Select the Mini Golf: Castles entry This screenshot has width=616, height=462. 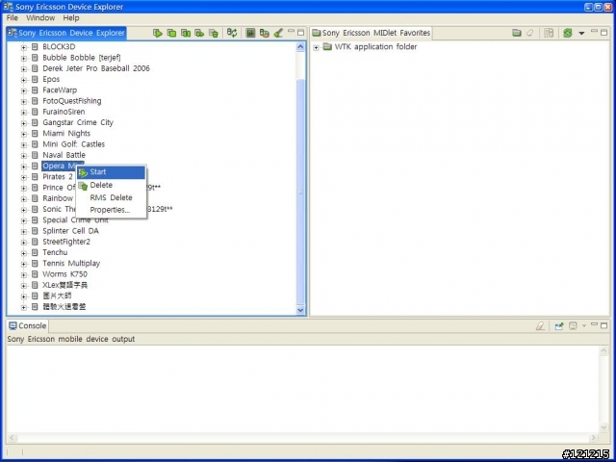pyautogui.click(x=73, y=144)
